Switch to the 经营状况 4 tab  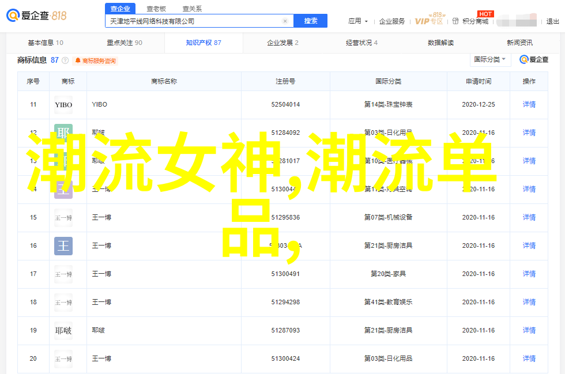362,43
